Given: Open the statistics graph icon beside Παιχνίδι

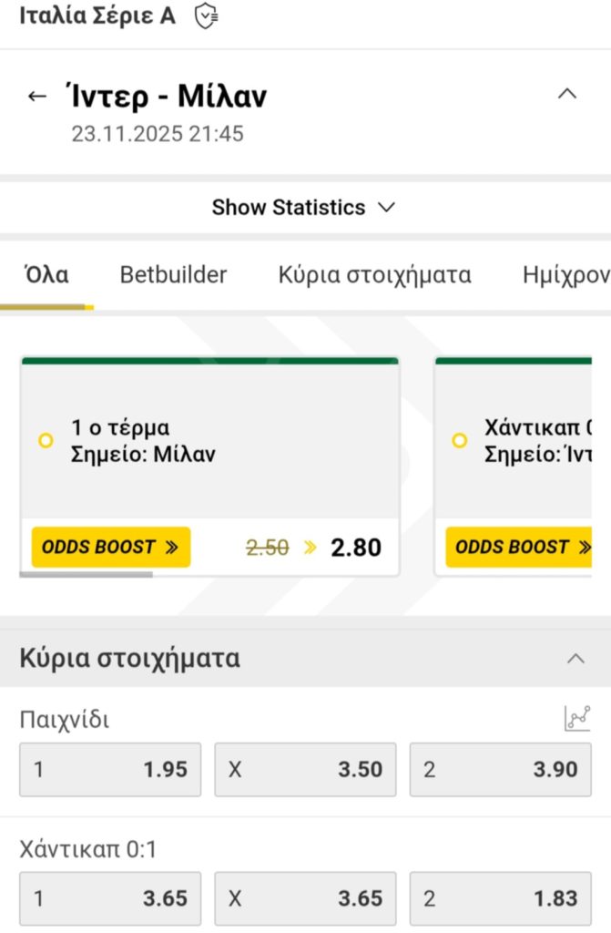Looking at the screenshot, I should pyautogui.click(x=577, y=719).
